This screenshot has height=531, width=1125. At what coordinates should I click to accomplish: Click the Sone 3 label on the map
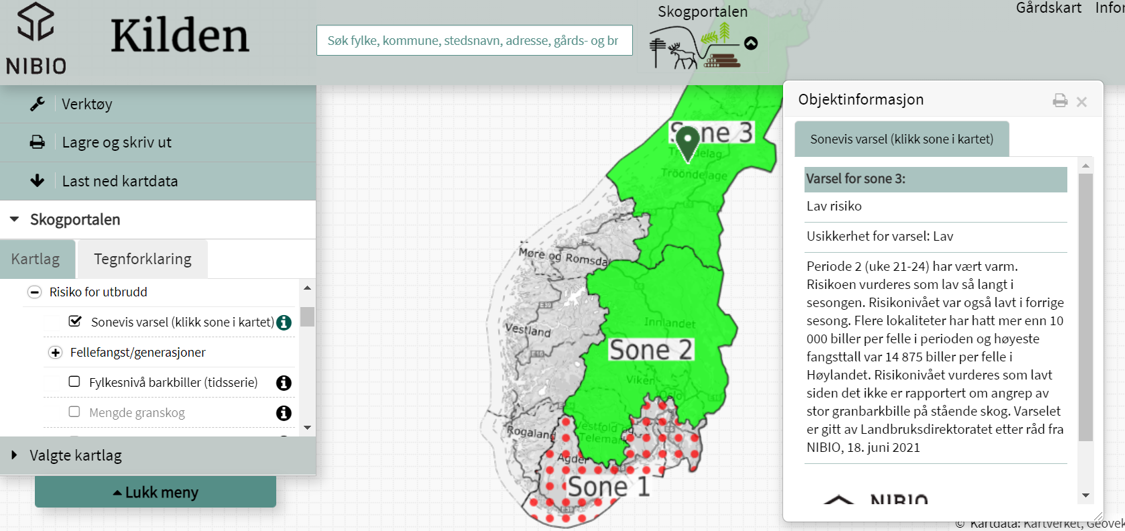[x=712, y=133]
